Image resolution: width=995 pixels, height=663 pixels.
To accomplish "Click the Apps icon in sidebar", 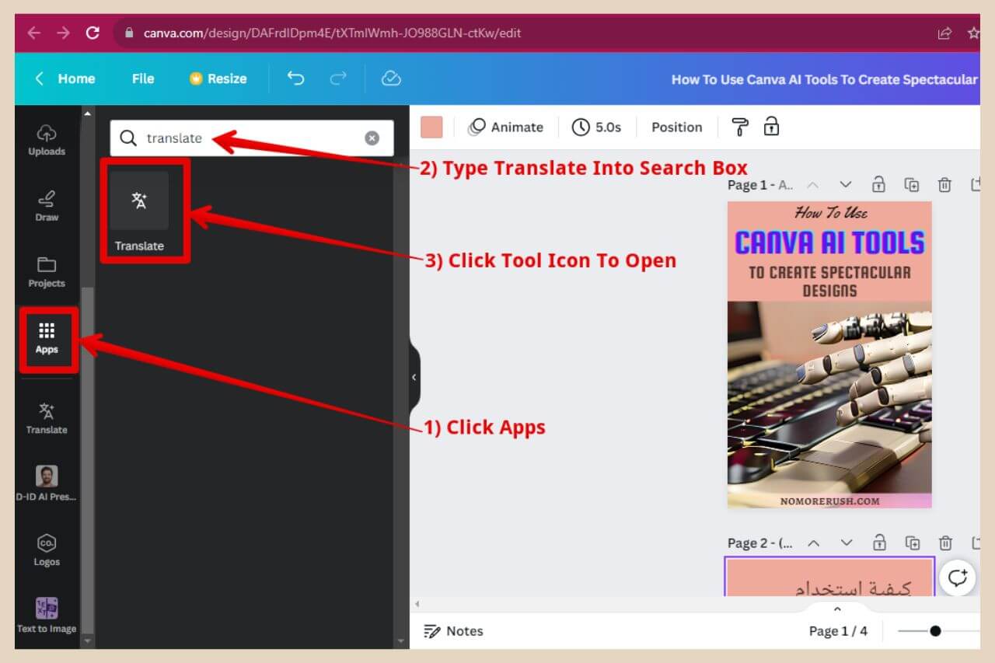I will pyautogui.click(x=47, y=338).
